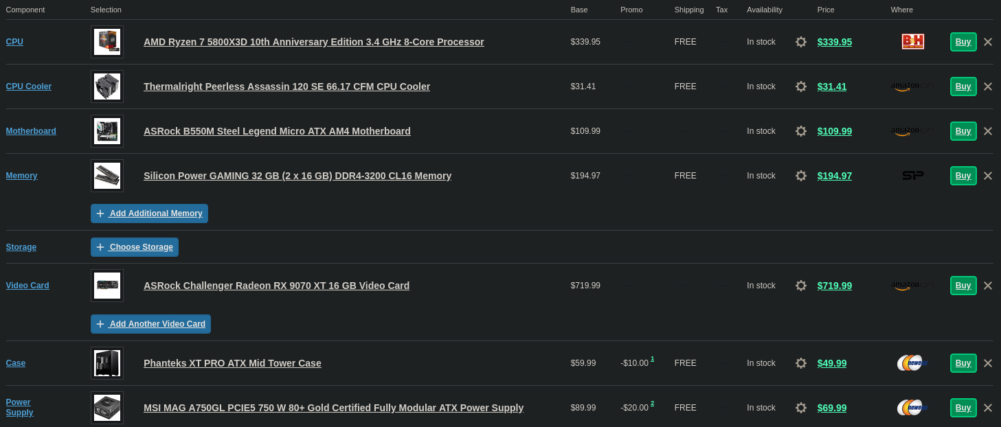Open the ASRock Radeon RX 9070 XT thumbnail
This screenshot has width=1001, height=427.
pos(107,286)
